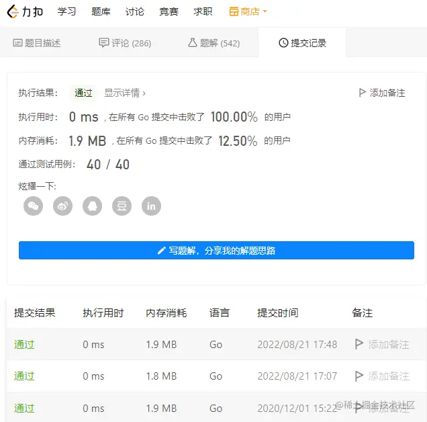The height and width of the screenshot is (422, 427).
Task: Go to the 讨论 section
Action: coord(135,11)
